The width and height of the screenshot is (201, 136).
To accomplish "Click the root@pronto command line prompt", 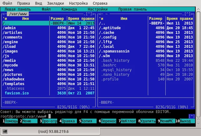I will pos(23,116).
